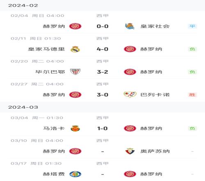The height and width of the screenshot is (181, 205).
Task: Click the Real Madrid club crest
Action: tap(75, 49)
